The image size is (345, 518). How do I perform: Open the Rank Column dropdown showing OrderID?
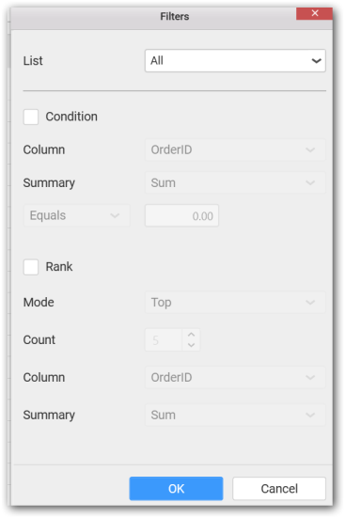click(235, 377)
